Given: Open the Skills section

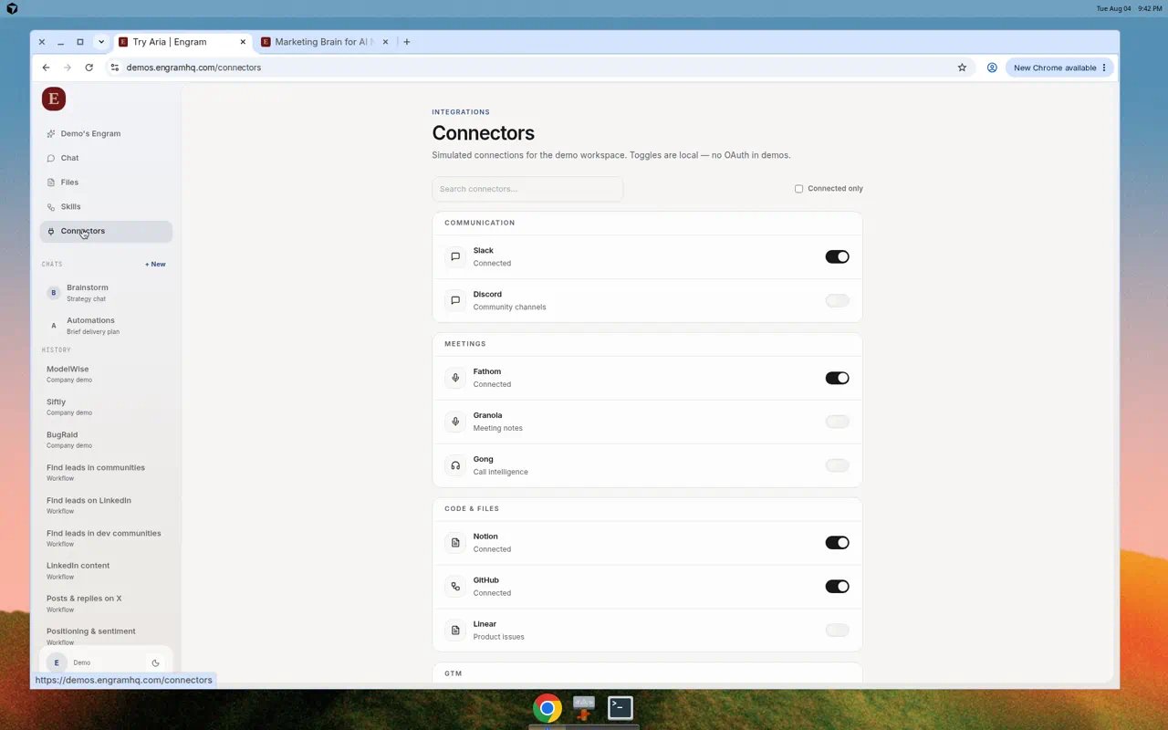Looking at the screenshot, I should 106,207.
